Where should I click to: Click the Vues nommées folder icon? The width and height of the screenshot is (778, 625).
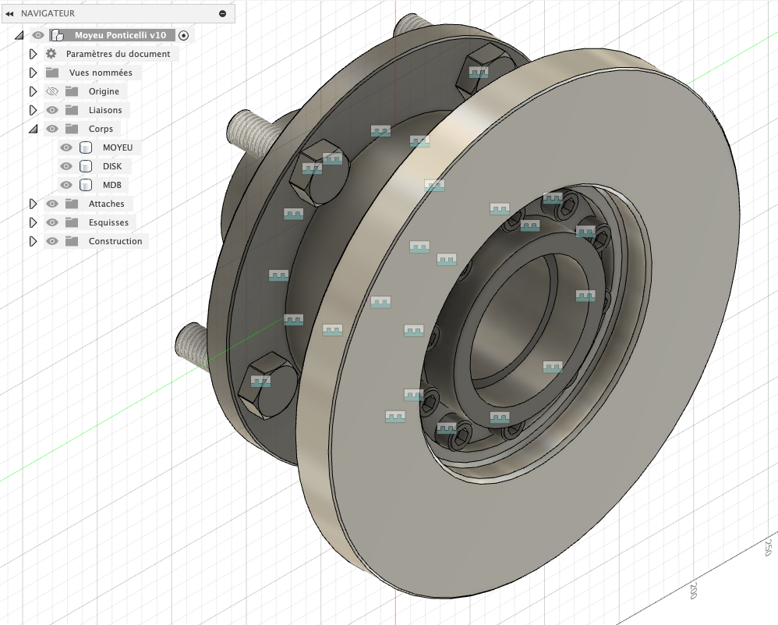tap(52, 73)
